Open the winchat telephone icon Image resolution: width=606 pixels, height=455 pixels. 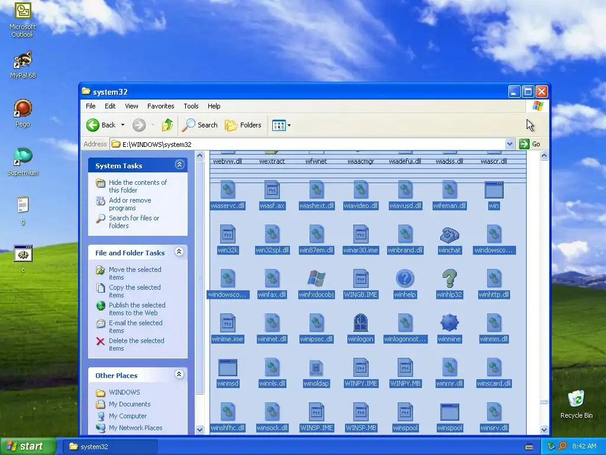pyautogui.click(x=450, y=235)
